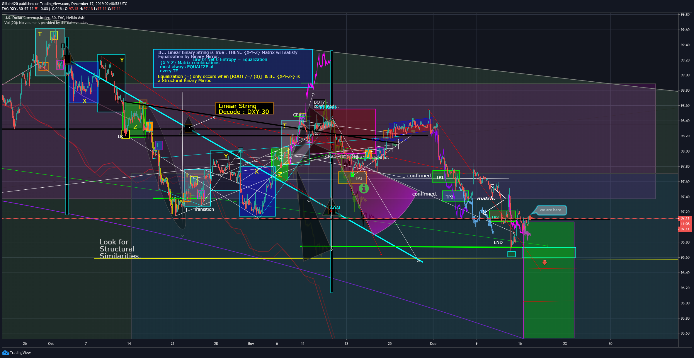Click the 96.60 price scale value
The height and width of the screenshot is (358, 694).
685,258
